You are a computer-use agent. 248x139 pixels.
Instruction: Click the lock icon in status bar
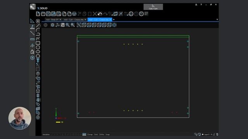(x=214, y=134)
